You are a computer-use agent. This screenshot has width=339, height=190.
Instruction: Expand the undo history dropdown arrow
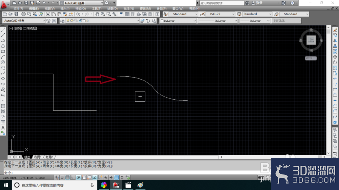[x=82, y=14]
